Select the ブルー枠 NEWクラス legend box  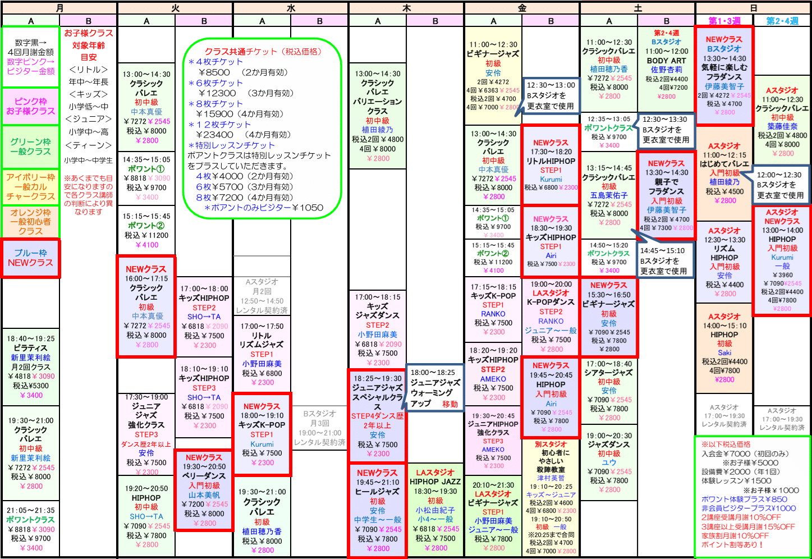[x=31, y=258]
